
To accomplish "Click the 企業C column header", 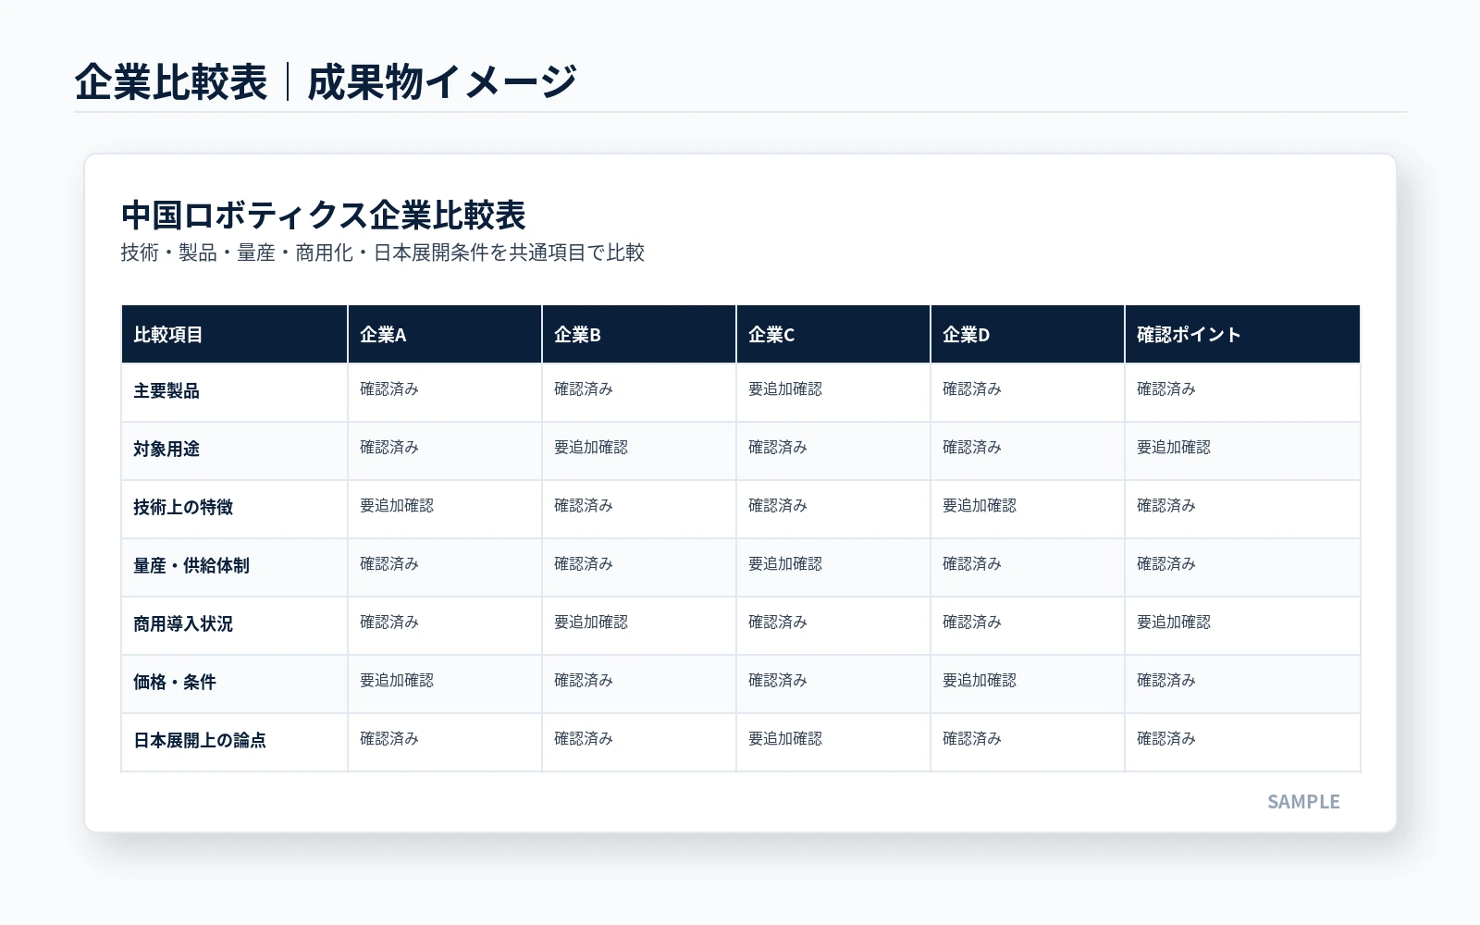I will 833,334.
